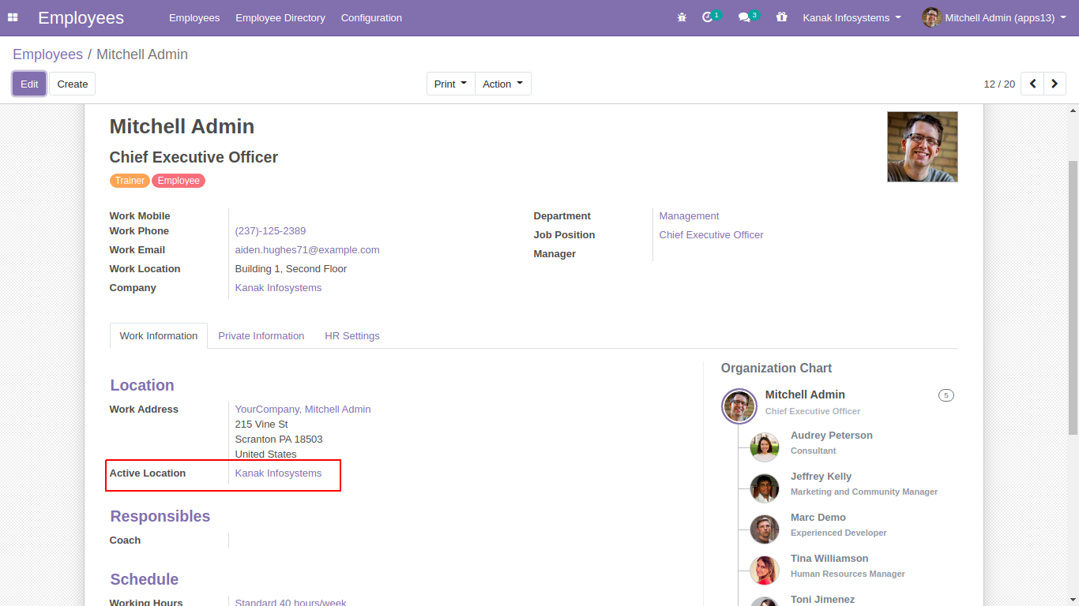Open the Print dropdown
Viewport: 1079px width, 606px height.
click(451, 84)
